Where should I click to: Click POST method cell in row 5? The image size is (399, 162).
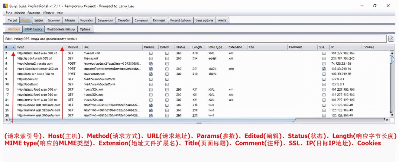click(71, 64)
